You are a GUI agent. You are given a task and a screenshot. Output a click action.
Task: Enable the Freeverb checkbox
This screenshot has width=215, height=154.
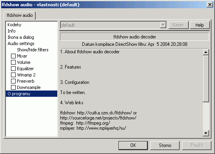point(13,81)
